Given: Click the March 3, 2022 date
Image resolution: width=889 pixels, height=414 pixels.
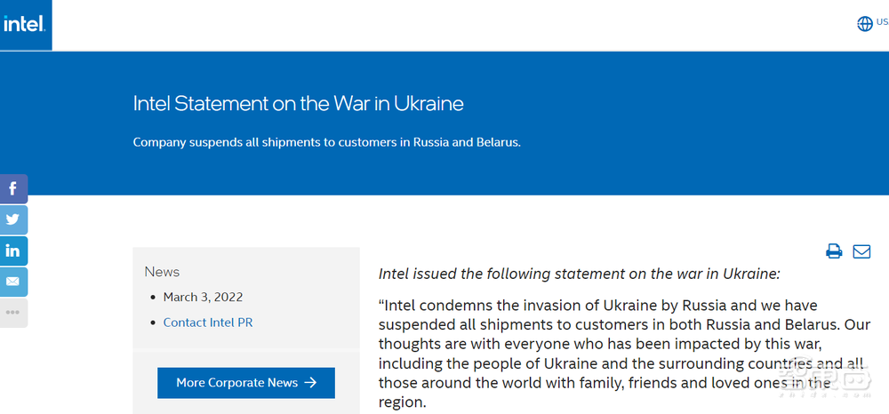Looking at the screenshot, I should (203, 297).
